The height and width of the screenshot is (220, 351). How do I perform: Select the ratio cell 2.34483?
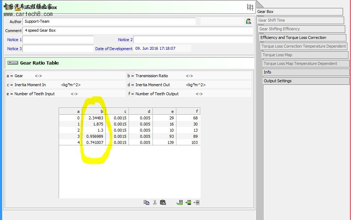93,118
